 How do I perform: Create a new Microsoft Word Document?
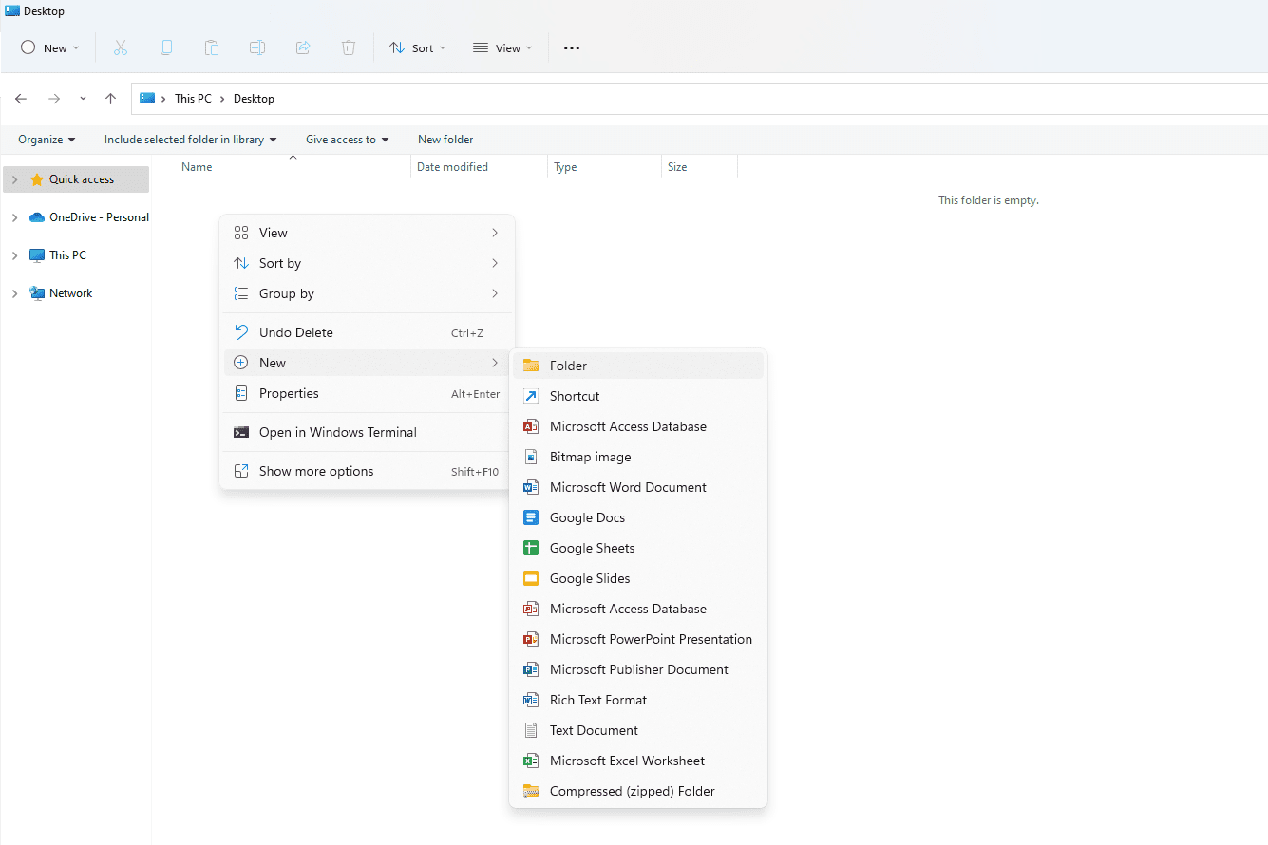tap(638, 487)
